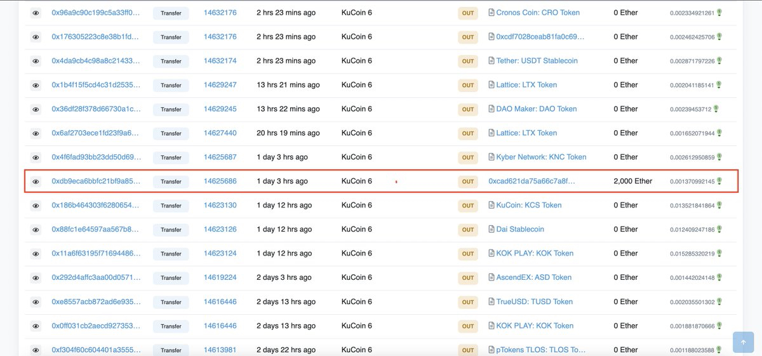Open block 14623130

(220, 206)
